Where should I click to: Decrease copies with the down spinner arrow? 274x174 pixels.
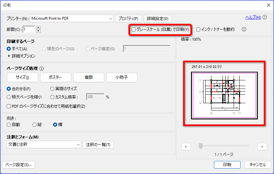click(x=38, y=31)
